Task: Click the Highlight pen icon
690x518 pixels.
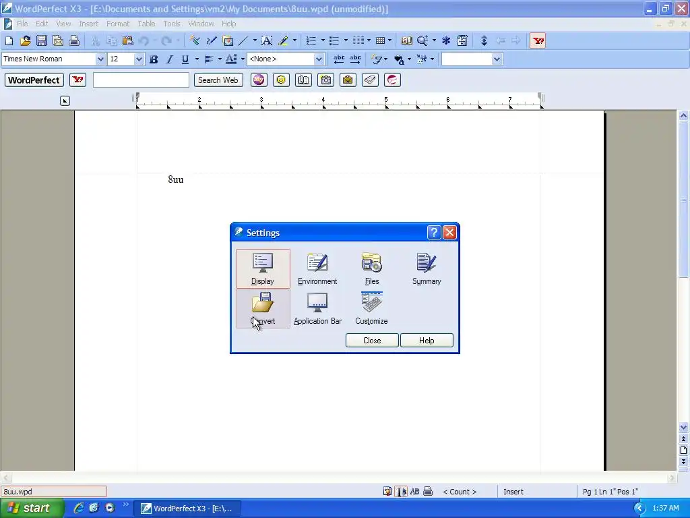Action: (x=283, y=41)
